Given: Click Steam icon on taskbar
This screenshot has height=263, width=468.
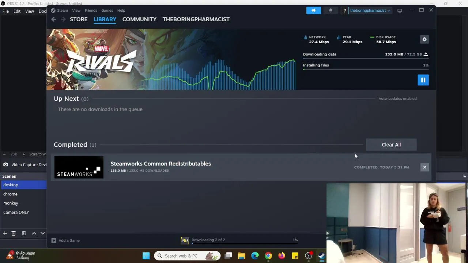Looking at the screenshot, I should [322, 256].
